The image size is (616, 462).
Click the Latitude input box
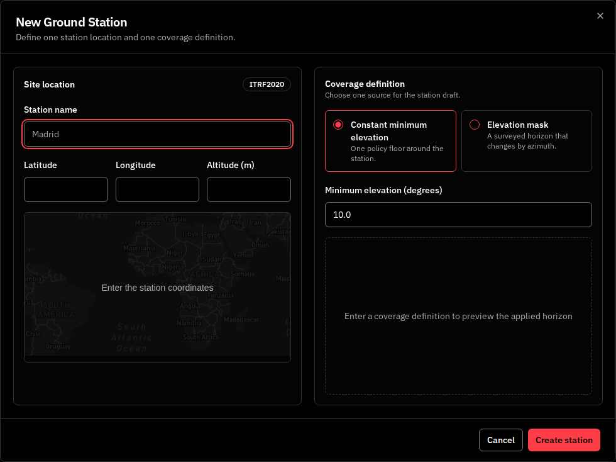(x=66, y=189)
